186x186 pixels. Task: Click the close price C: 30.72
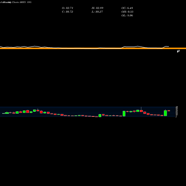[x=67, y=12]
